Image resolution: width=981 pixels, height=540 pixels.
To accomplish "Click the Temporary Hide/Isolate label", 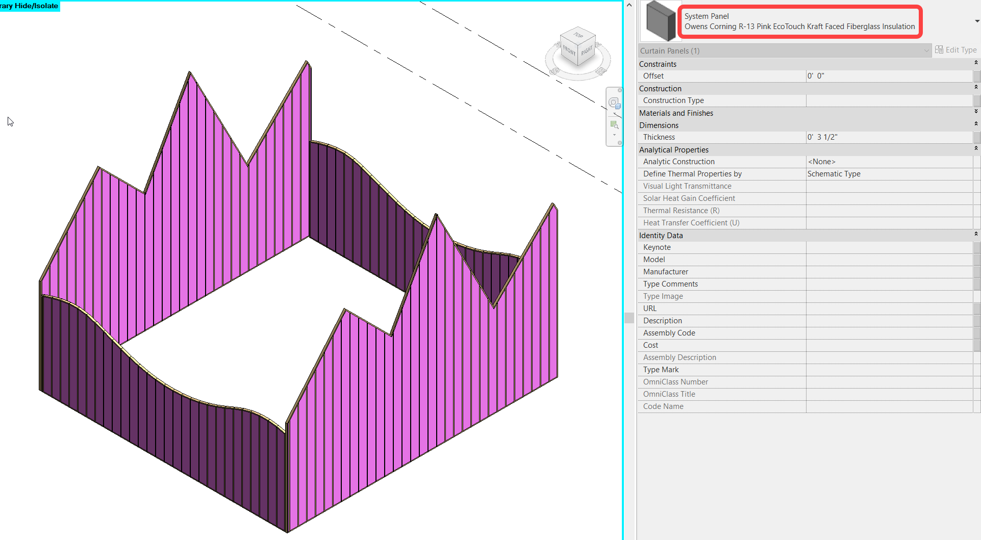I will (x=29, y=6).
